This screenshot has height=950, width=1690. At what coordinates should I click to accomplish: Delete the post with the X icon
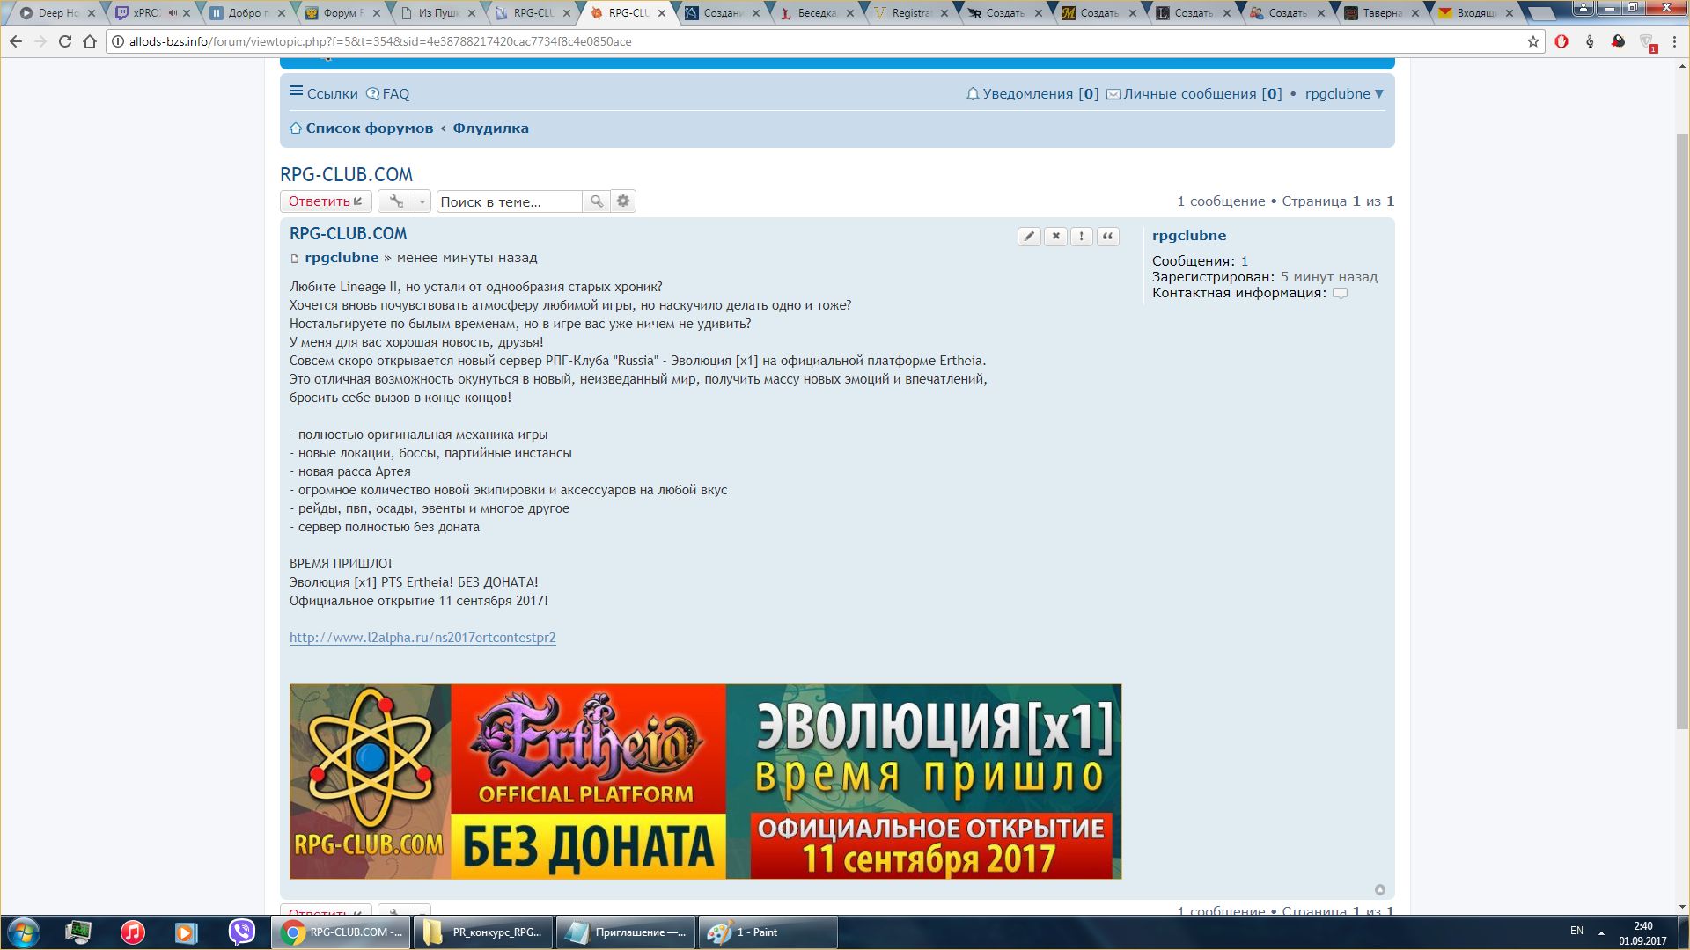click(1055, 236)
